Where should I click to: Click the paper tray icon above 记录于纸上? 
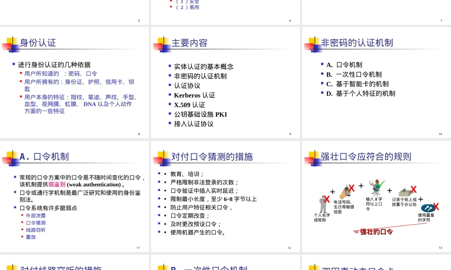point(406,192)
